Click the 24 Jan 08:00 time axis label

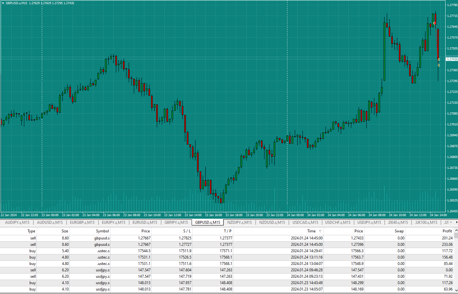coord(377,215)
